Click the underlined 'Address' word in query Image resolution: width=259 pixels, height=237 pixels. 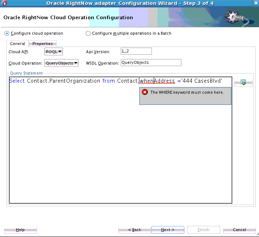click(164, 81)
